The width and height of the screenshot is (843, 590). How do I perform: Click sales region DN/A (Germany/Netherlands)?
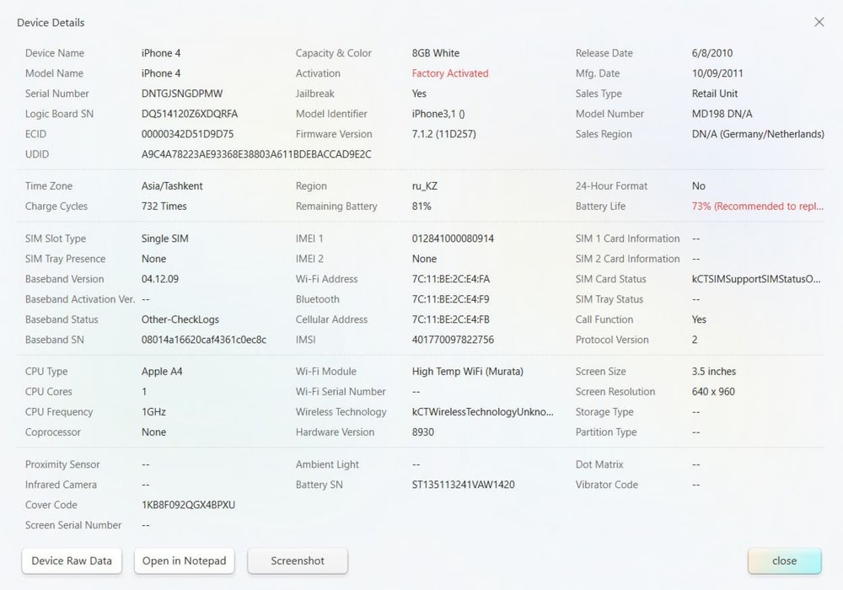pyautogui.click(x=758, y=134)
